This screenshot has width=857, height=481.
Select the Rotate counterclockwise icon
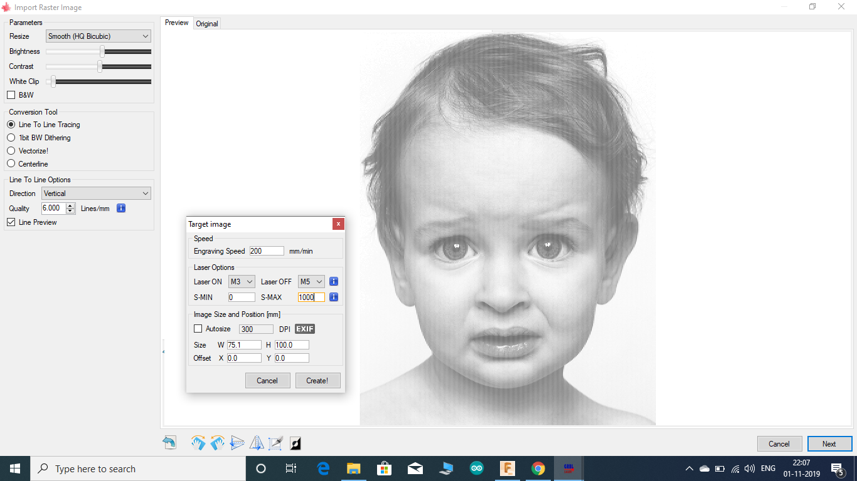(217, 443)
